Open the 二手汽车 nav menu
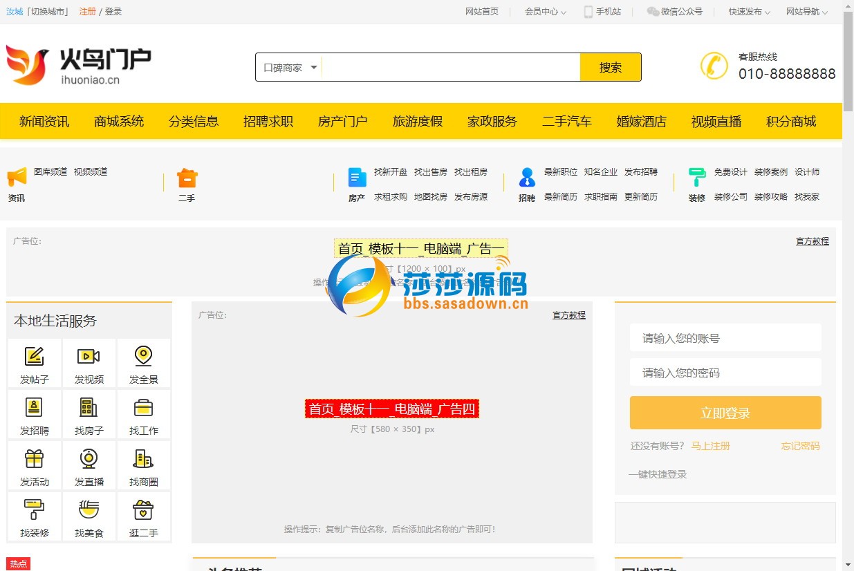The width and height of the screenshot is (854, 571). [567, 122]
